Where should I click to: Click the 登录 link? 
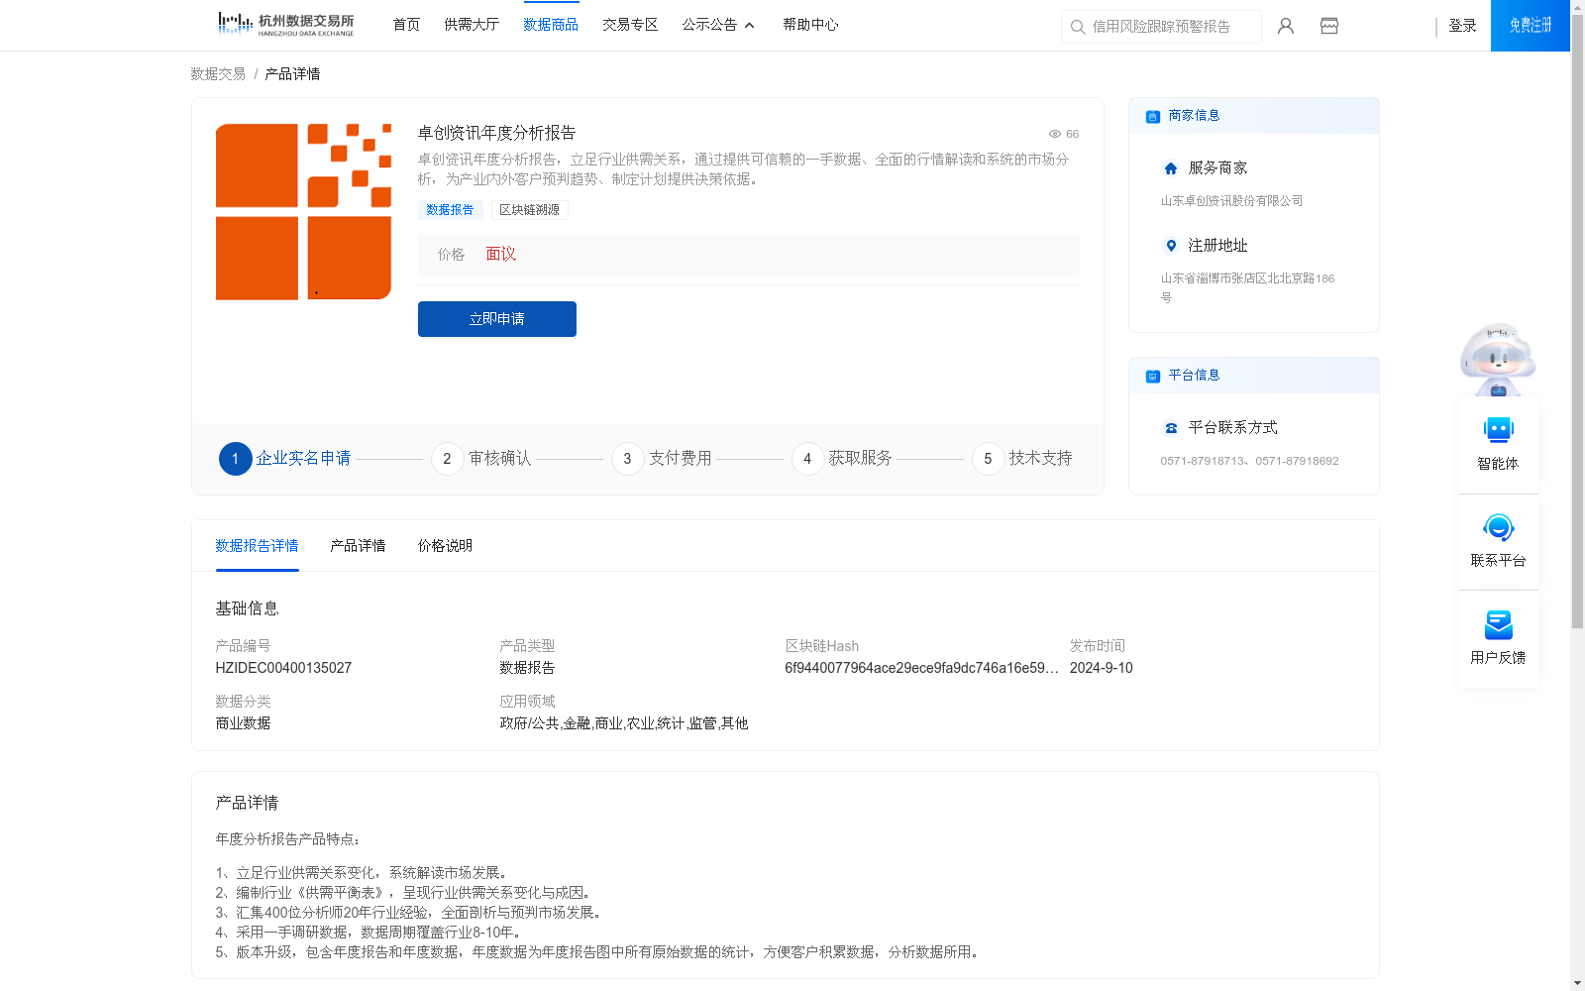(x=1462, y=26)
